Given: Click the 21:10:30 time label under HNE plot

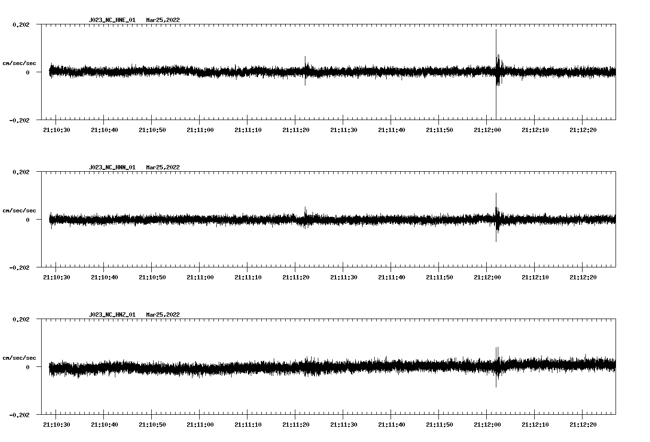Looking at the screenshot, I should pyautogui.click(x=56, y=130).
